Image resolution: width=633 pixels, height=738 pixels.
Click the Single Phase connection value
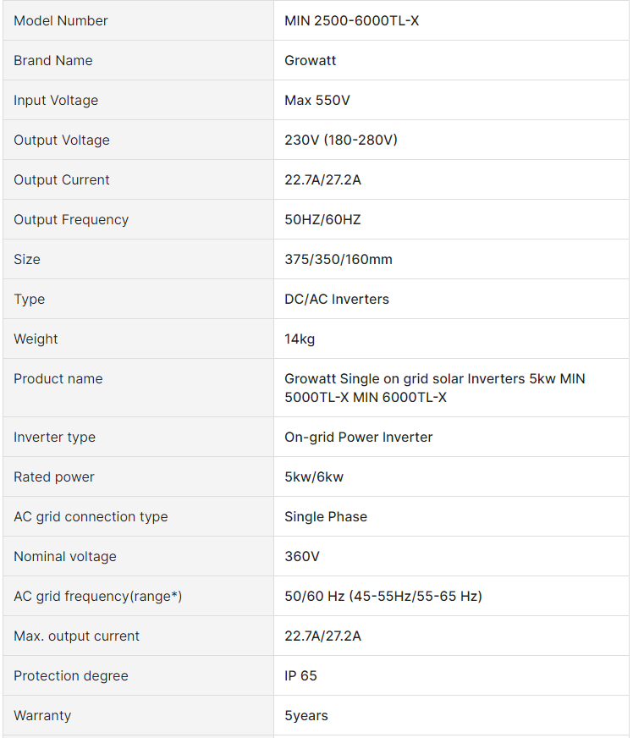326,517
